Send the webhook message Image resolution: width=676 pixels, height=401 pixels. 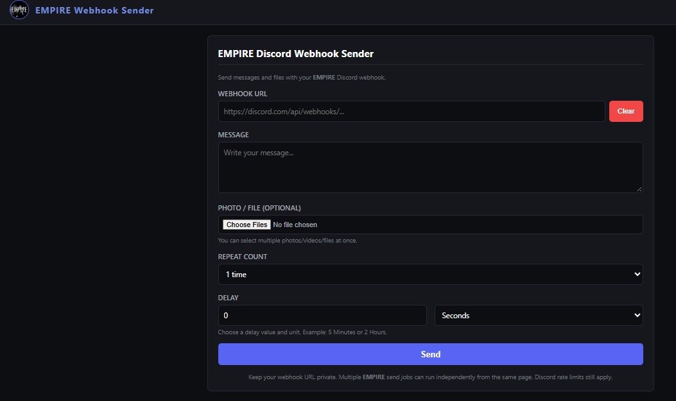(430, 354)
